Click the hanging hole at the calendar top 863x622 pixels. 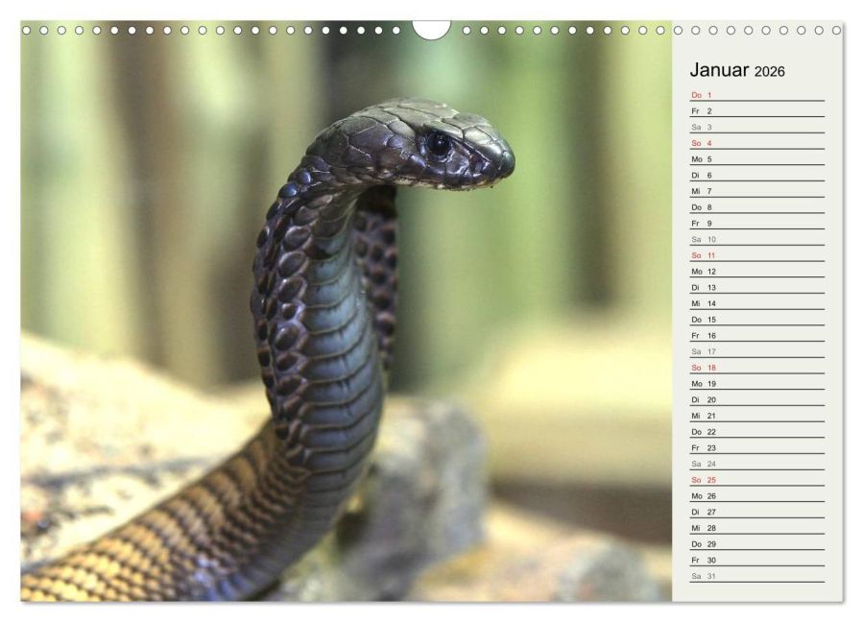click(x=431, y=24)
